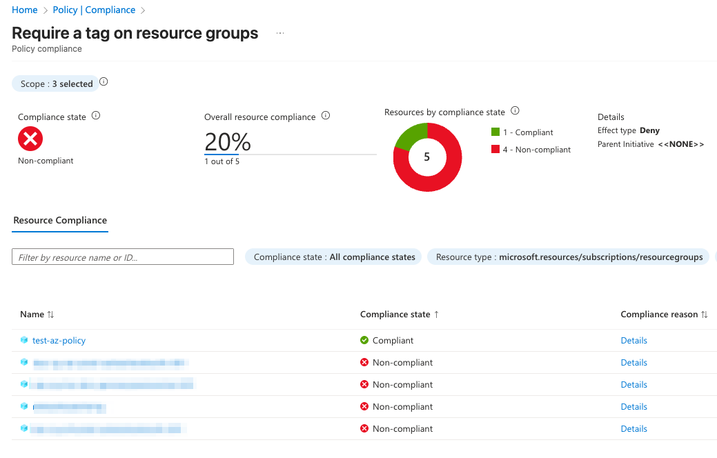Select the Resource Compliance tab

(60, 221)
